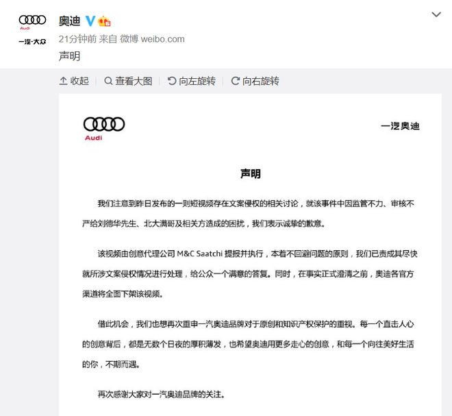
Task: Click the upward arrow collapse icon
Action: click(x=64, y=81)
